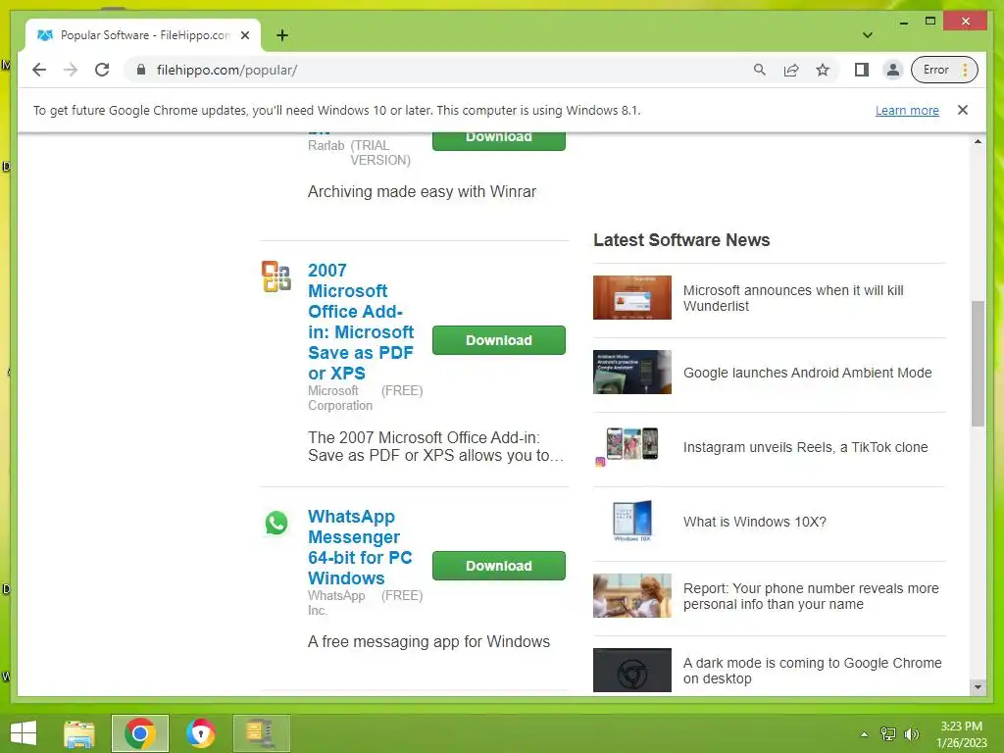
Task: Open 2007 Microsoft Office Add-in title link
Action: pyautogui.click(x=361, y=322)
